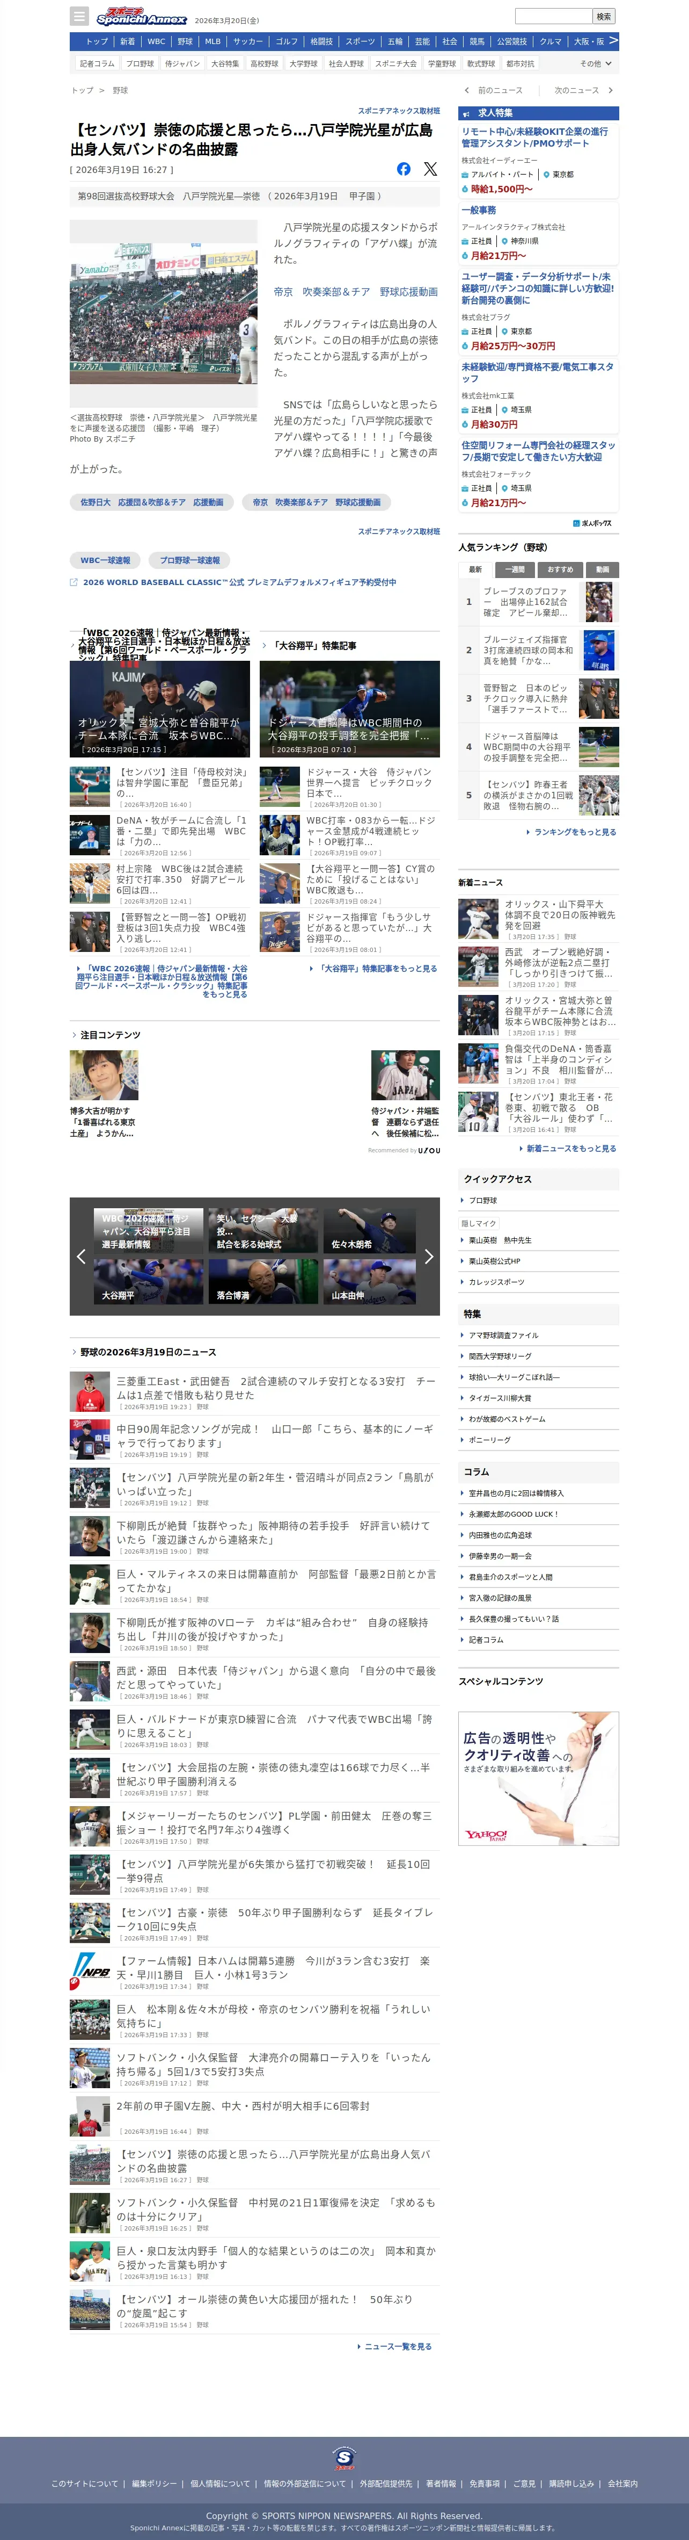
Task: Select the ゴルフ navigation tab
Action: point(287,41)
